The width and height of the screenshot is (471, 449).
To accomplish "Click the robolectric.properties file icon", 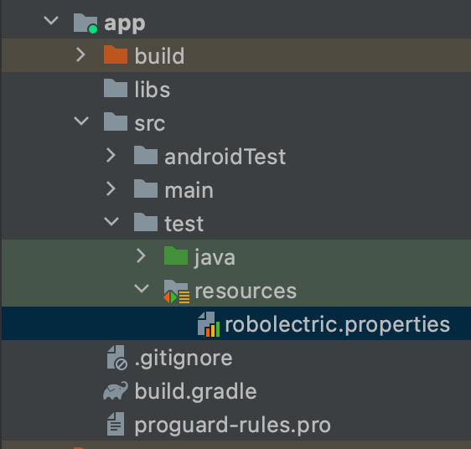I will (x=209, y=324).
